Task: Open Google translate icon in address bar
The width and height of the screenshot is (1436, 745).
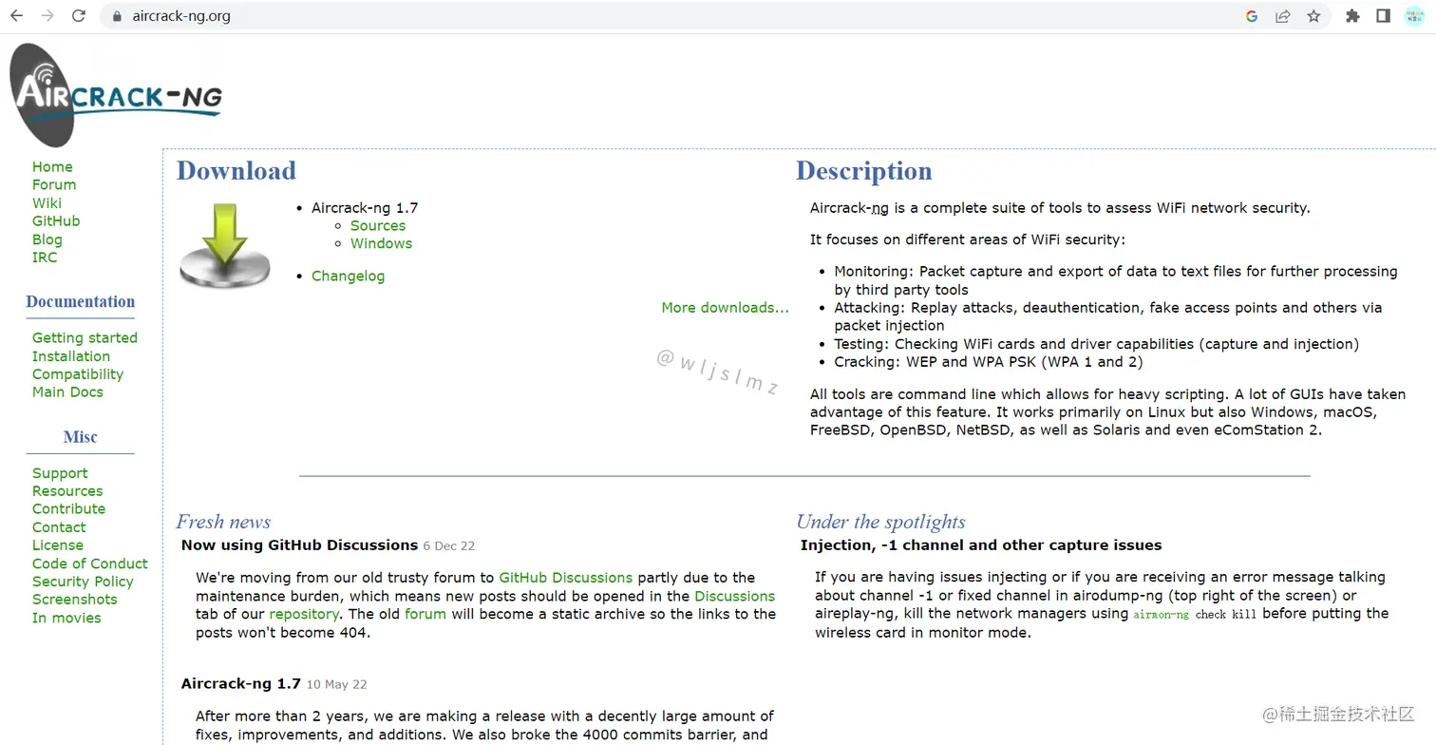Action: (1252, 16)
